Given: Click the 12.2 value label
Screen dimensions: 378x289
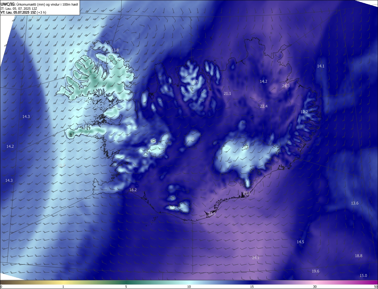Looking at the screenshot, I should point(304,112).
